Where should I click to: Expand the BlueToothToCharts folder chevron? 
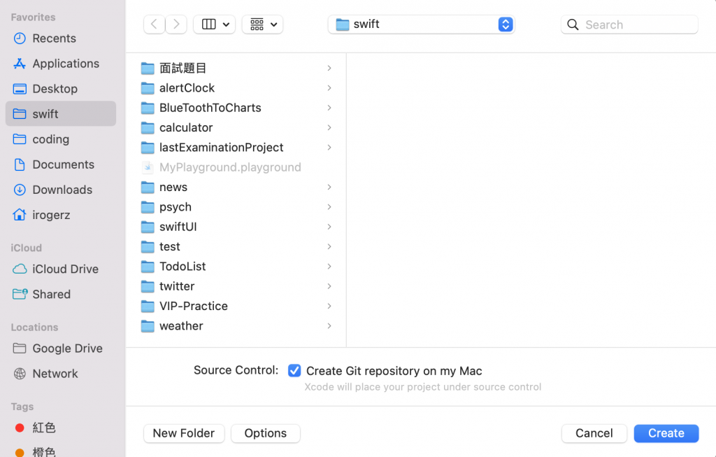click(329, 108)
